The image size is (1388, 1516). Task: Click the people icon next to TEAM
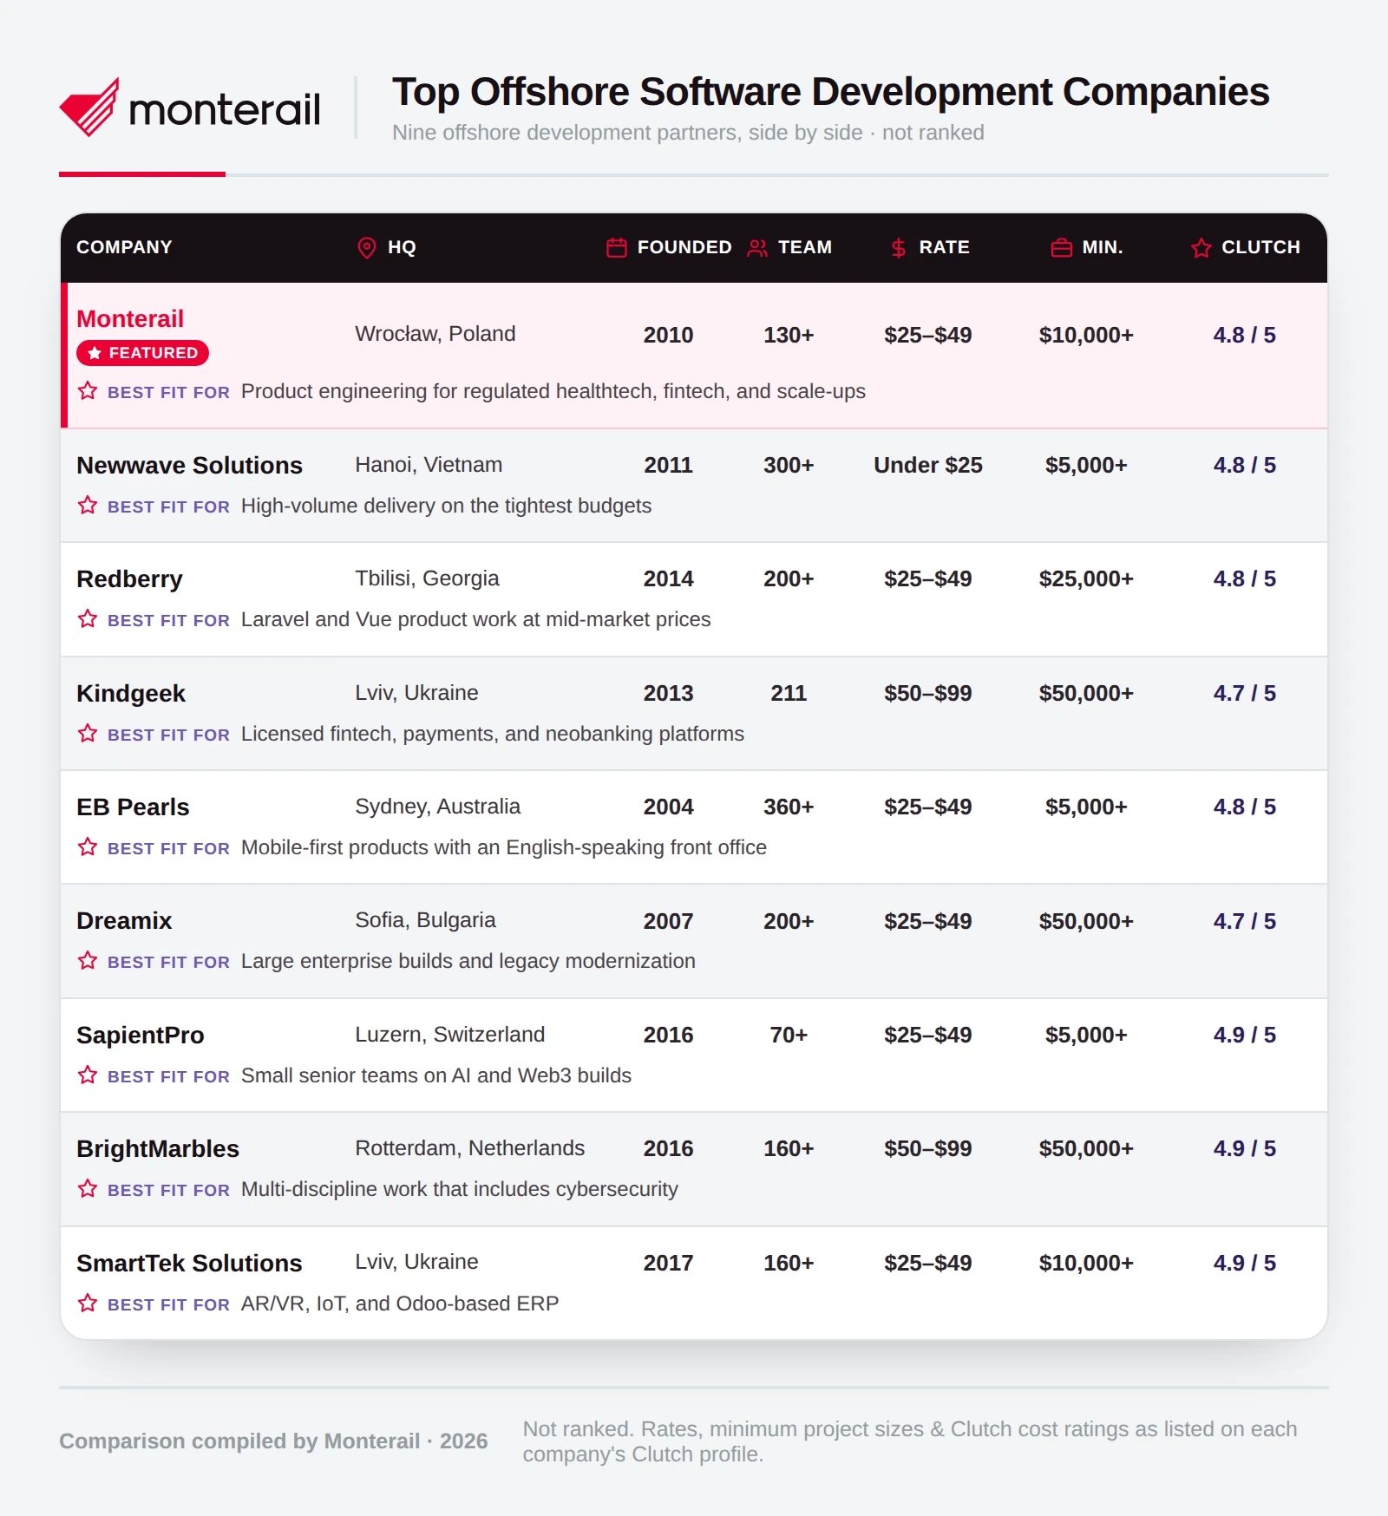coord(757,248)
